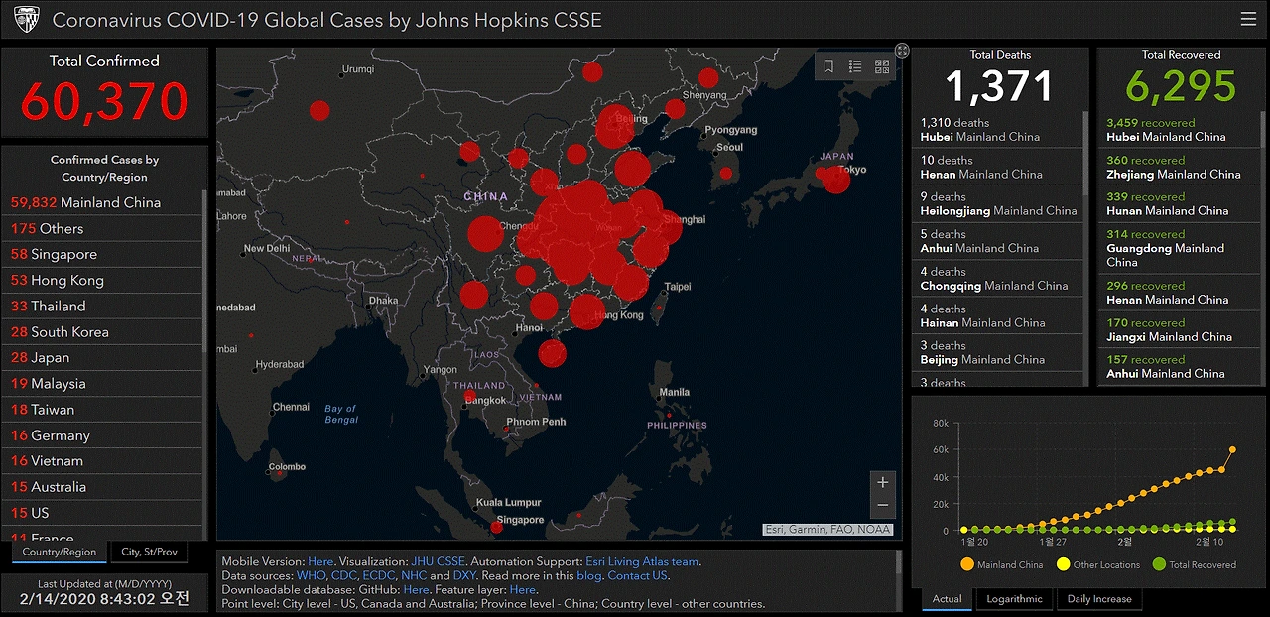Toggle Mainland China series in chart legend

(1001, 564)
